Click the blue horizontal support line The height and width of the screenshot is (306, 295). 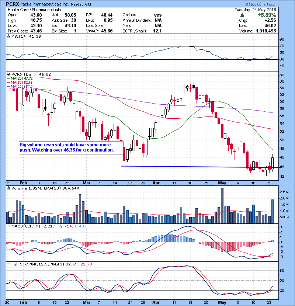tap(201, 167)
